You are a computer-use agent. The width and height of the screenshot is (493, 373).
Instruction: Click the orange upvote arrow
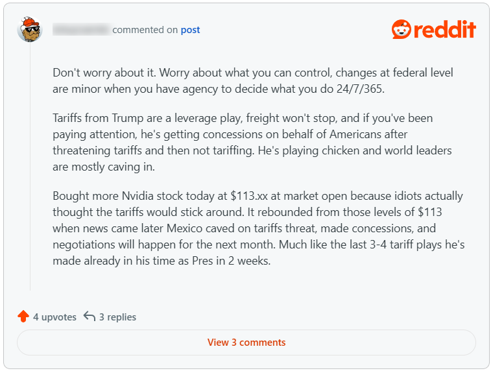(23, 317)
